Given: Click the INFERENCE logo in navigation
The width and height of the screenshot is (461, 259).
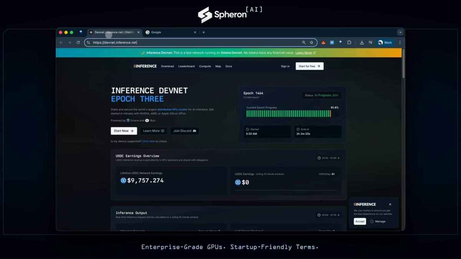Looking at the screenshot, I should tap(145, 66).
